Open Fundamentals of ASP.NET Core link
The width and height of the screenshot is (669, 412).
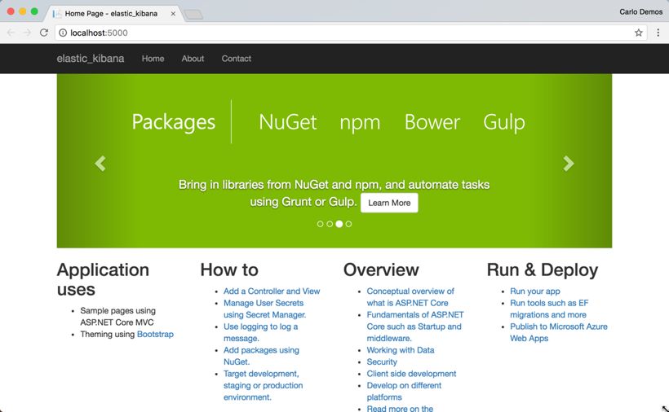click(415, 327)
